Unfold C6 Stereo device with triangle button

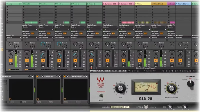40,76
